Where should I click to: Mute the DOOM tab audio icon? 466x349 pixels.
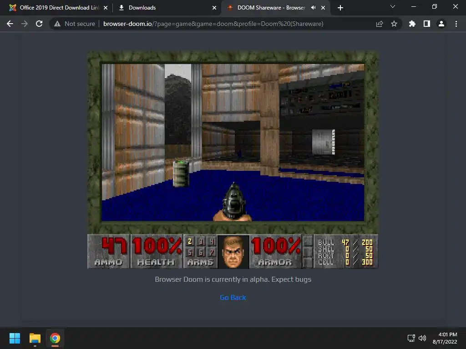coord(313,8)
